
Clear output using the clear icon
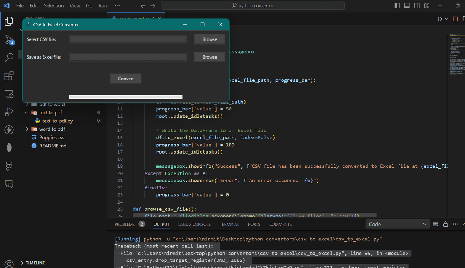436,224
